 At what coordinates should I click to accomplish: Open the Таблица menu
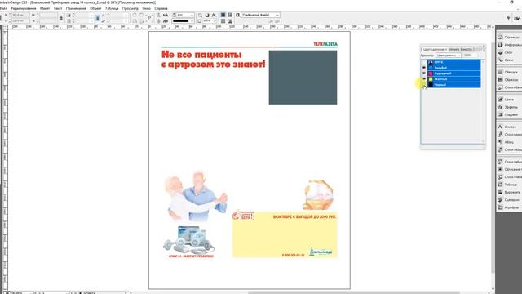coord(112,8)
